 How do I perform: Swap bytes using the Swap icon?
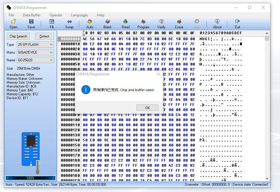point(69,24)
